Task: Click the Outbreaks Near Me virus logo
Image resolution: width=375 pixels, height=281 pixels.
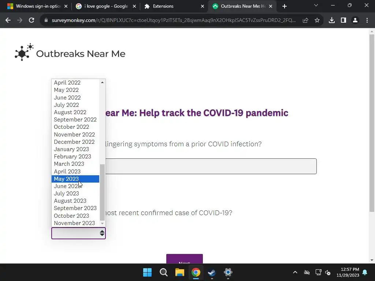Action: 24,52
